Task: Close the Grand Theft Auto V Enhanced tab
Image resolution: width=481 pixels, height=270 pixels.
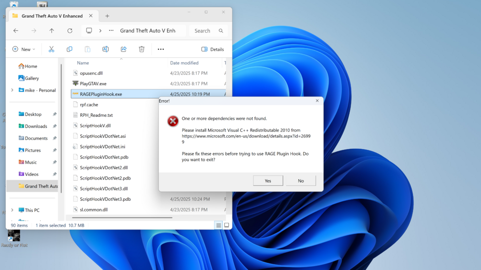Action: click(91, 16)
